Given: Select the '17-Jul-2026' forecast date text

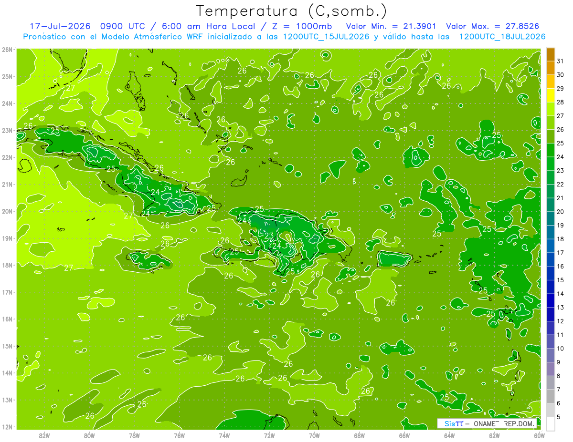Looking at the screenshot, I should click(60, 26).
